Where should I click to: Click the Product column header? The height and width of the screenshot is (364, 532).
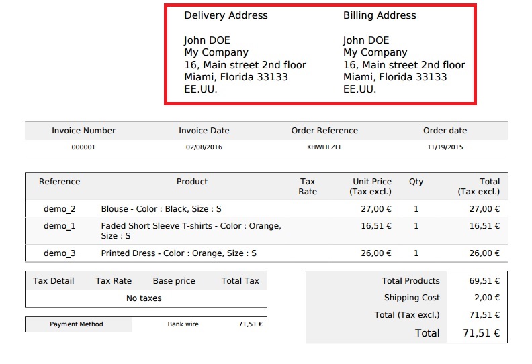[192, 182]
